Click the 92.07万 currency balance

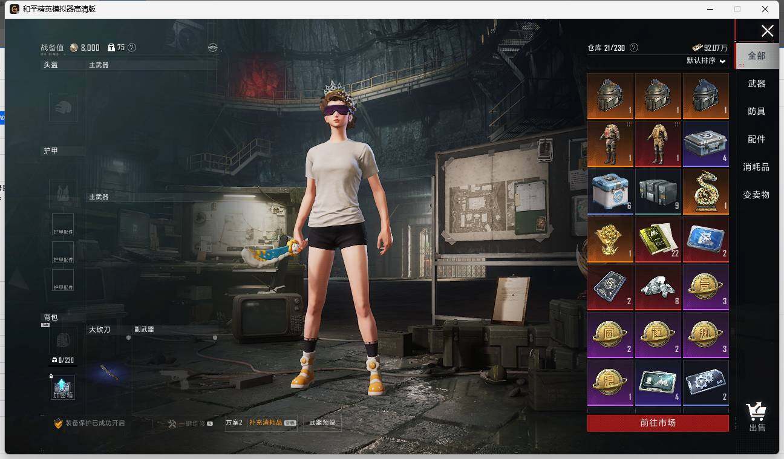pos(710,48)
